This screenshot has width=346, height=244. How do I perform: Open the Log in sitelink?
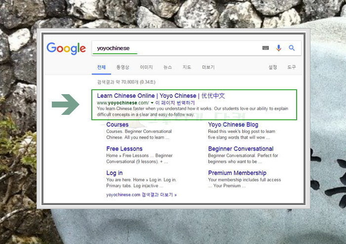(115, 173)
